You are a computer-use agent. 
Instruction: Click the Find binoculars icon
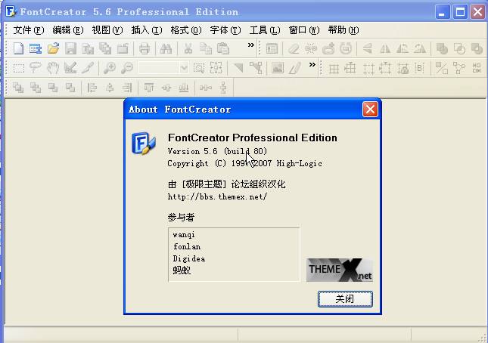[166, 48]
